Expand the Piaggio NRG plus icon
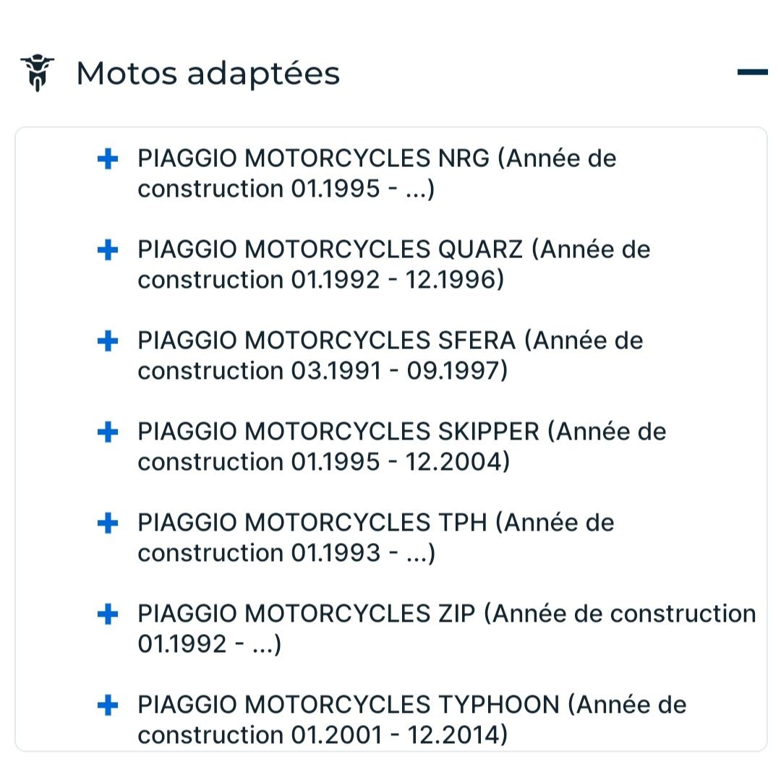781x767 pixels. coord(108,159)
